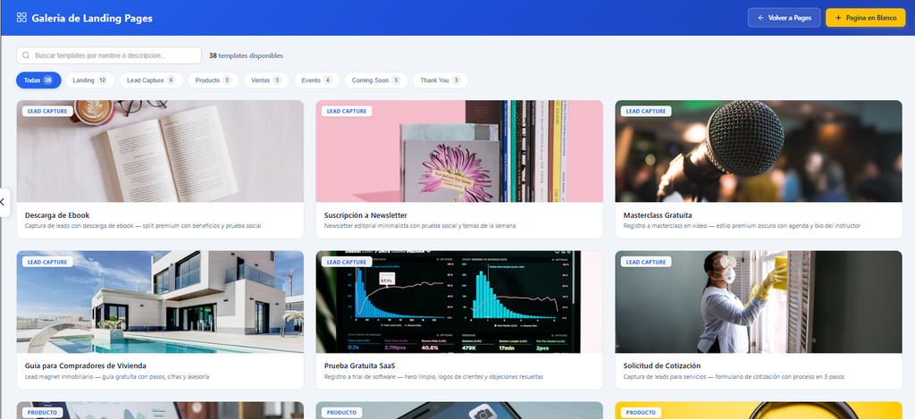
Task: Click the Galeria de Landing Pages heading
Action: tap(92, 18)
